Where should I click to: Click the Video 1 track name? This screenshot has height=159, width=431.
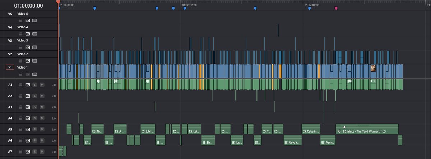[x=23, y=67]
